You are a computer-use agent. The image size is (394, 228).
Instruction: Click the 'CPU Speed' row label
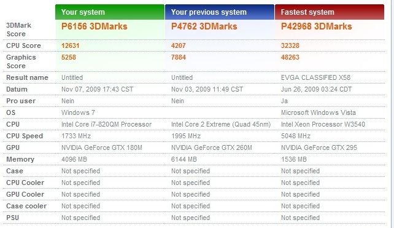pyautogui.click(x=25, y=136)
